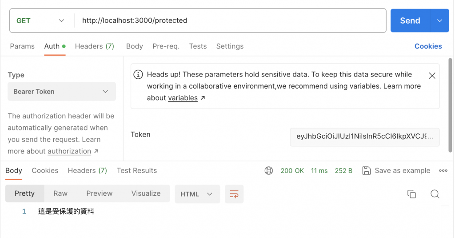Open the request Headers (7) tab

[95, 46]
